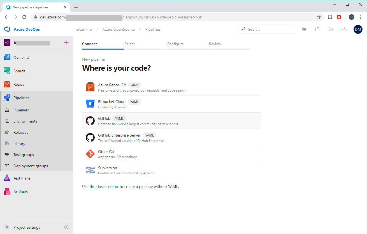Choose GitHub as code source

(x=104, y=118)
